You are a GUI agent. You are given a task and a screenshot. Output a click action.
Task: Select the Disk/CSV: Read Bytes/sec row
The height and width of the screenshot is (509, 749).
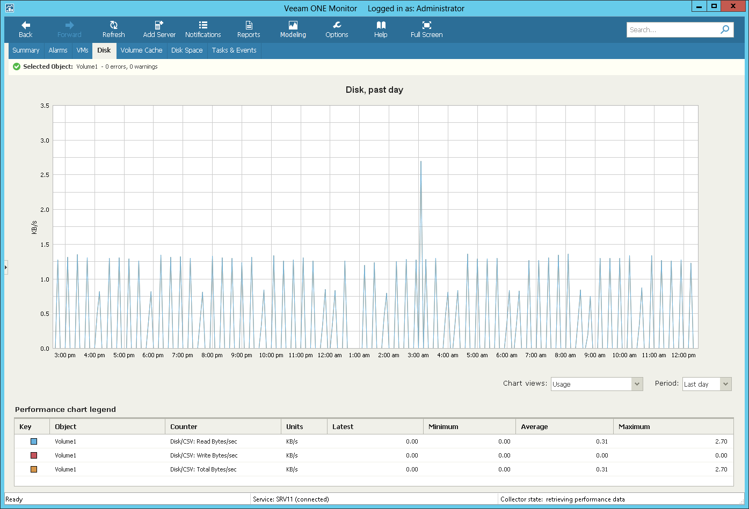[374, 441]
